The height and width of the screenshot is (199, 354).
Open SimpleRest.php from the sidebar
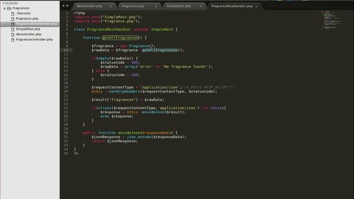coord(28,29)
